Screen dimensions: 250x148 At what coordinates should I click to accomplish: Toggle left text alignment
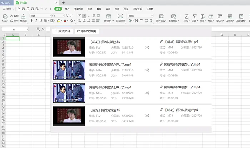(x=80, y=21)
